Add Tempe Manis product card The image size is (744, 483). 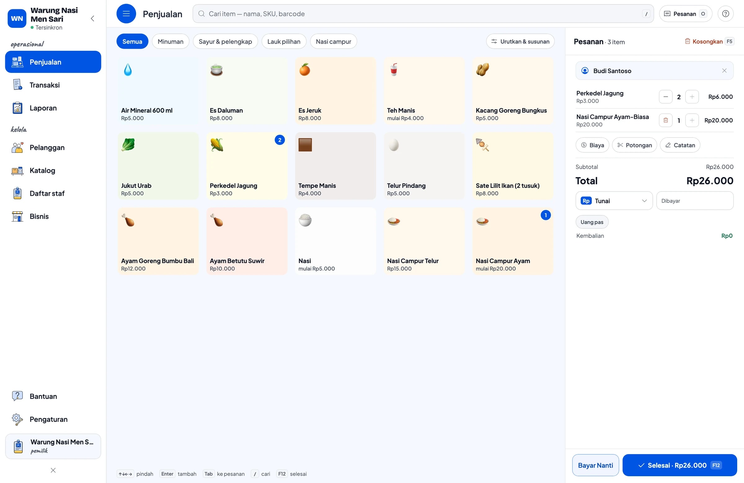pos(335,166)
